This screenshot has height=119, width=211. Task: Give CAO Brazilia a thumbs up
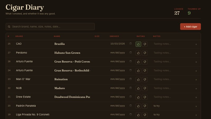pyautogui.click(x=138, y=44)
